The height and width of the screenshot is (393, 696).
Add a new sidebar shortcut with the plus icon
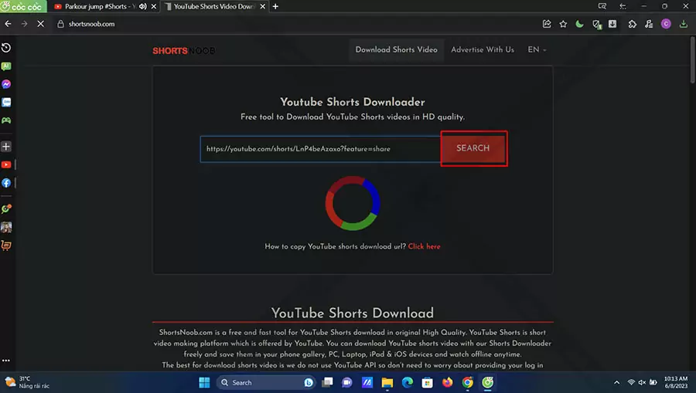tap(6, 147)
